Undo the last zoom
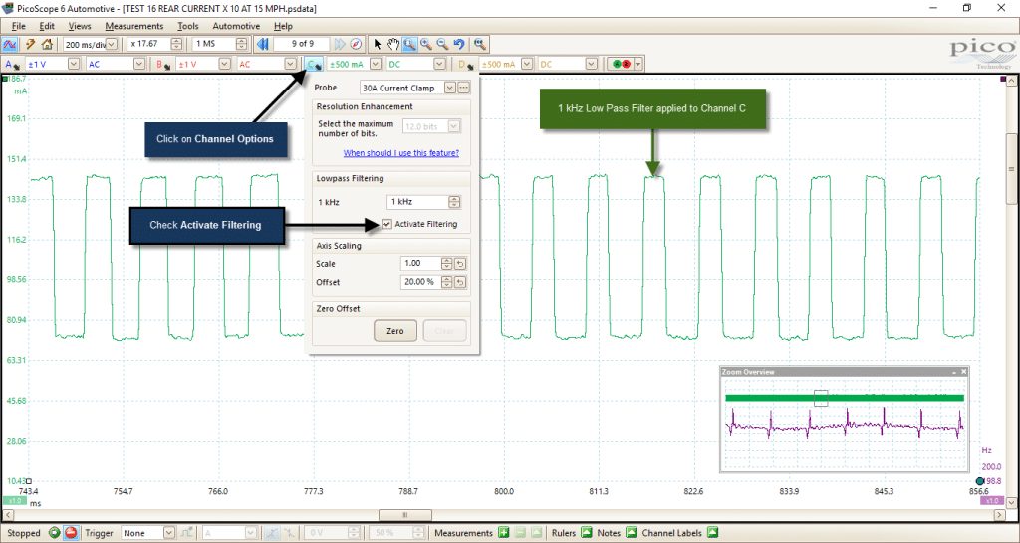 click(x=459, y=44)
